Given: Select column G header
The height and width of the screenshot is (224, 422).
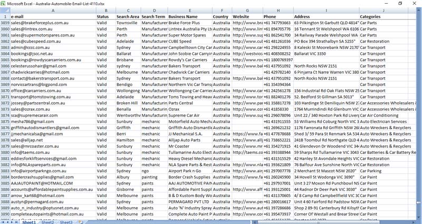Looking at the screenshot, I should (x=247, y=11).
